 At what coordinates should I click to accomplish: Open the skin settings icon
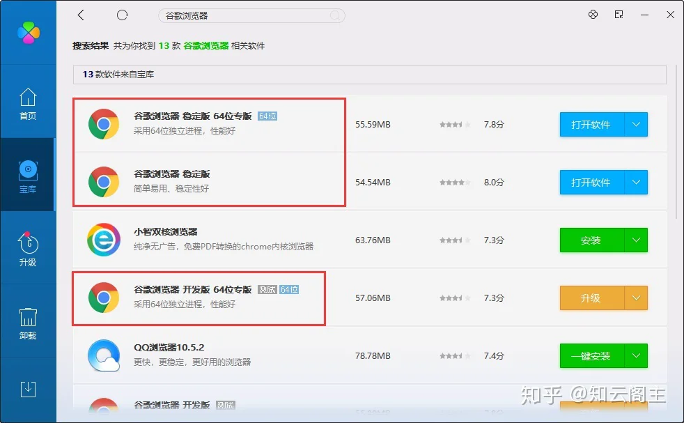[x=593, y=15]
